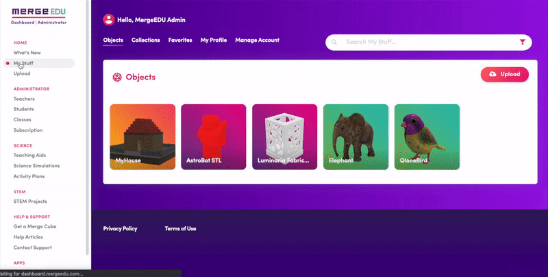Open the MyHouse object thumbnail
This screenshot has height=277, width=548.
point(142,136)
